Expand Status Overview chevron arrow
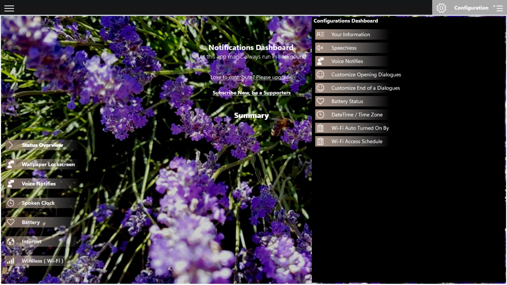 (11, 145)
